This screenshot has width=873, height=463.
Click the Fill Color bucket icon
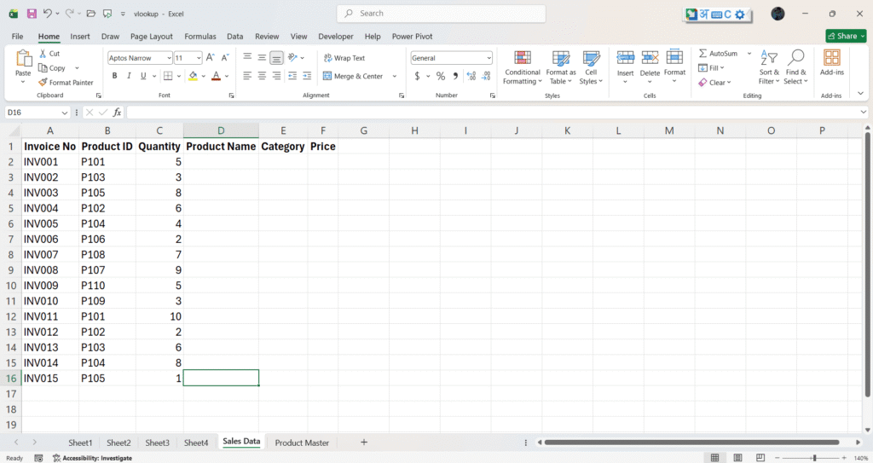click(193, 76)
